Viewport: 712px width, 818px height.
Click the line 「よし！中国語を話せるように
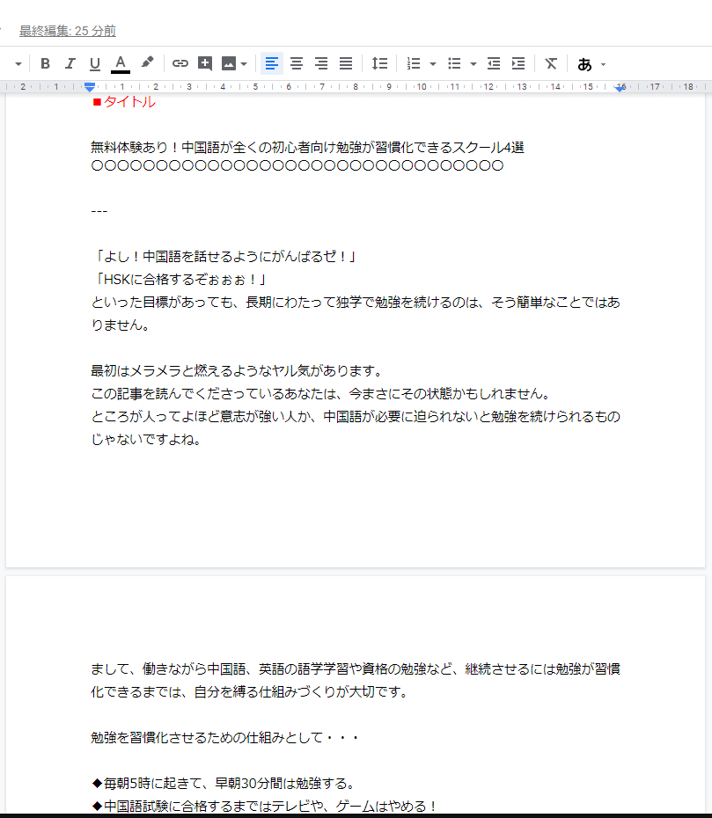point(224,257)
